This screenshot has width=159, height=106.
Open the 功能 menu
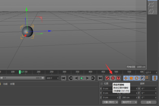(5, 84)
